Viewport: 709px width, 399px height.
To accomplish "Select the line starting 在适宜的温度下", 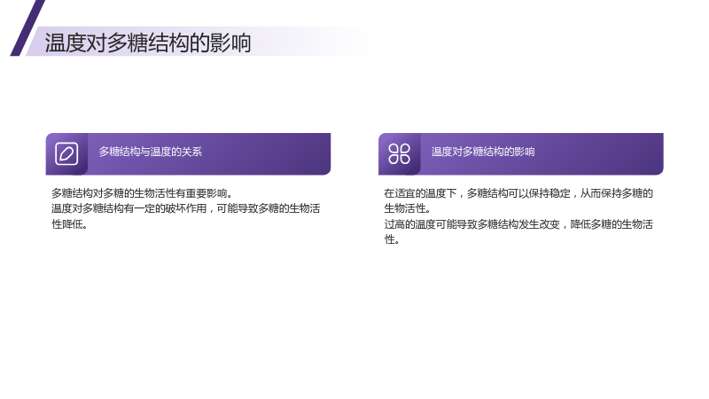I will coord(518,193).
